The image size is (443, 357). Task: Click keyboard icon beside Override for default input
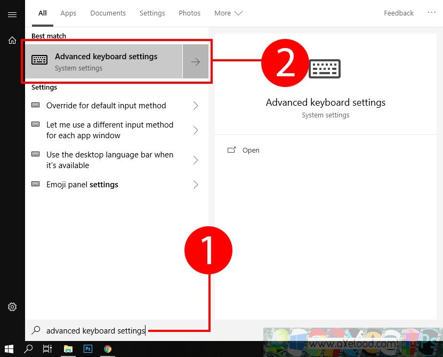click(36, 105)
